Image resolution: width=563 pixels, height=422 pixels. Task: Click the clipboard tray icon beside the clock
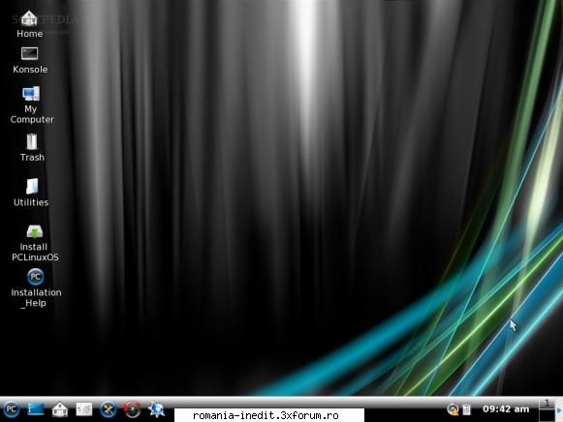[467, 409]
